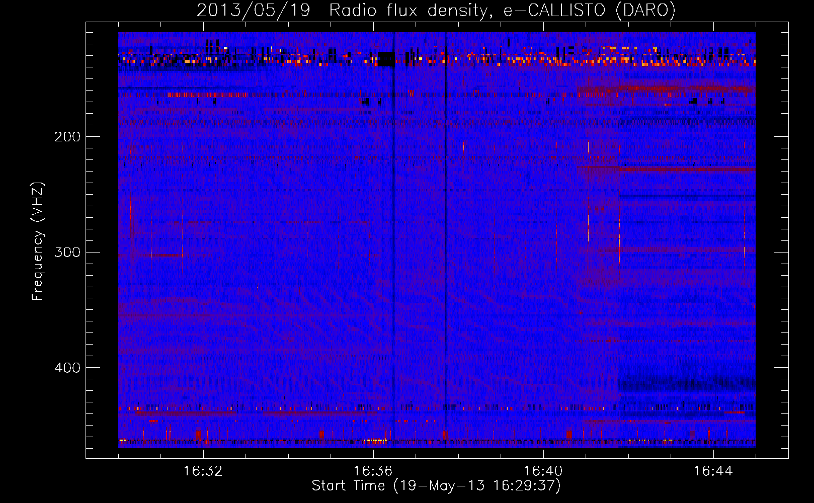Viewport: 814px width, 503px height.
Task: Click the 16:36 time tick label
Action: [x=373, y=471]
